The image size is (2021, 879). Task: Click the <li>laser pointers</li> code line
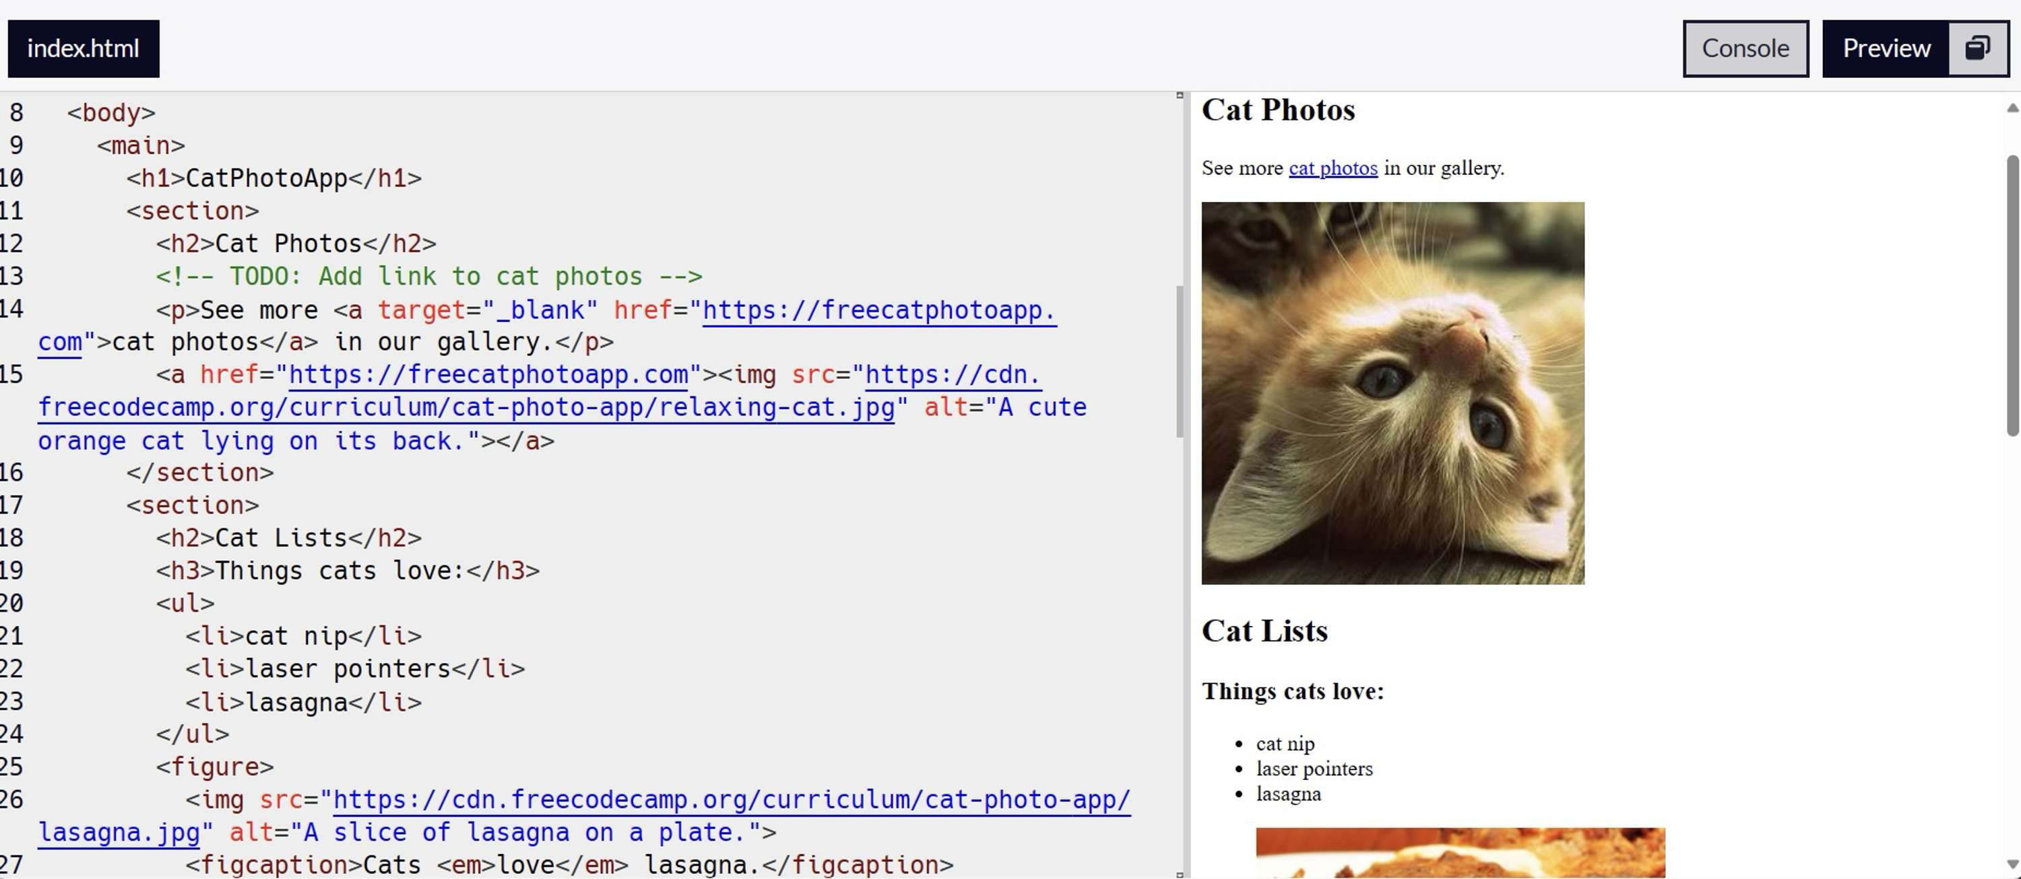tap(354, 669)
